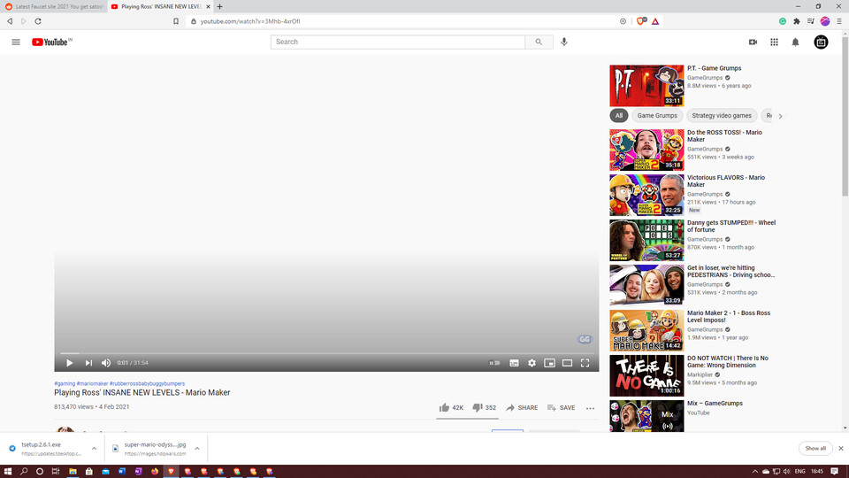
Task: Open the YouTube apps grid icon
Action: pos(775,42)
